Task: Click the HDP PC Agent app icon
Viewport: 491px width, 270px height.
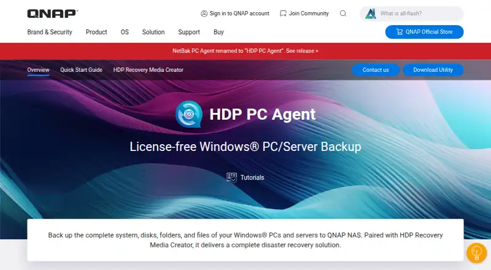Action: pyautogui.click(x=189, y=114)
